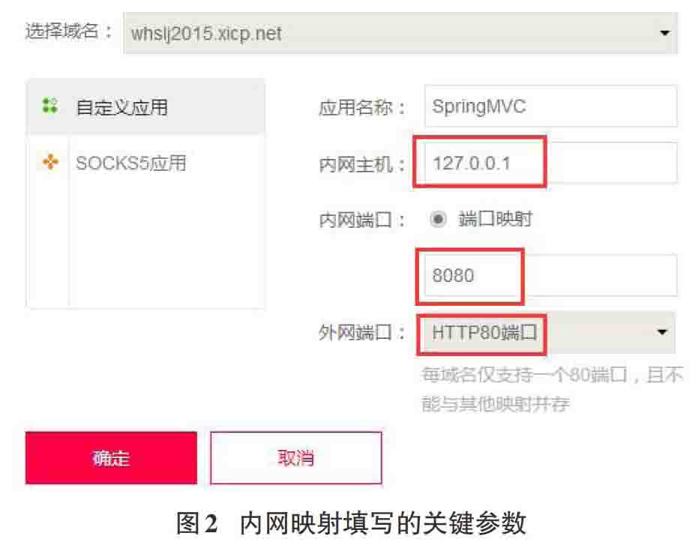
Task: Click the green 自定义应用 icon
Action: pos(49,106)
